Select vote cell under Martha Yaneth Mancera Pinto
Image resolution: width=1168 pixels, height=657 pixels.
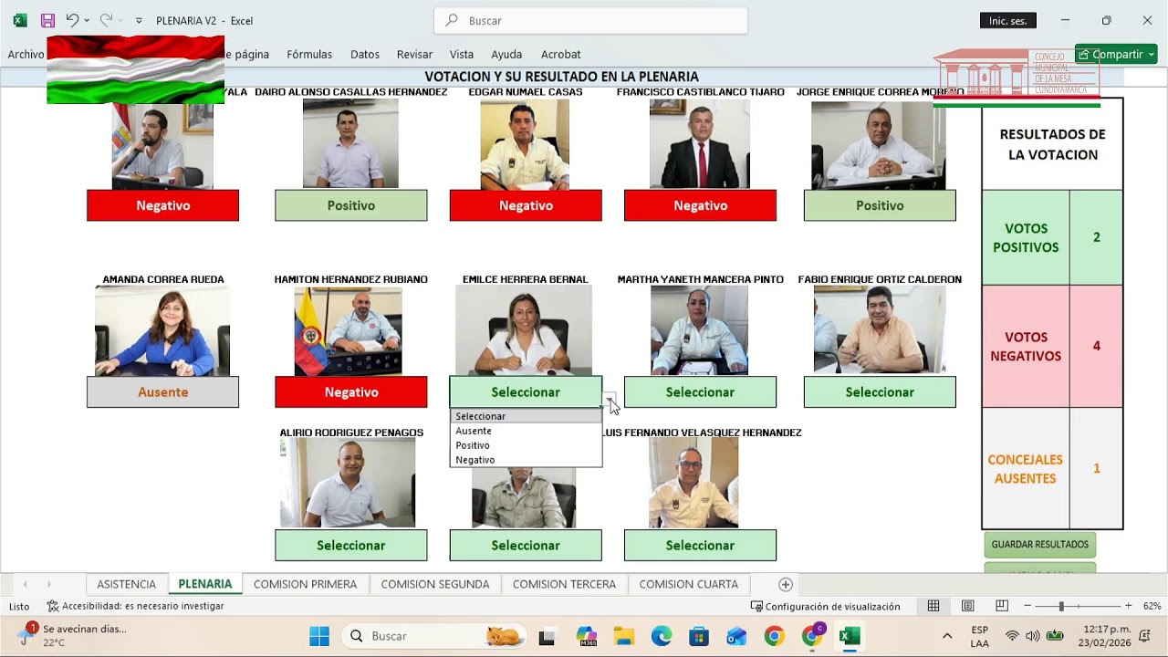pos(700,392)
